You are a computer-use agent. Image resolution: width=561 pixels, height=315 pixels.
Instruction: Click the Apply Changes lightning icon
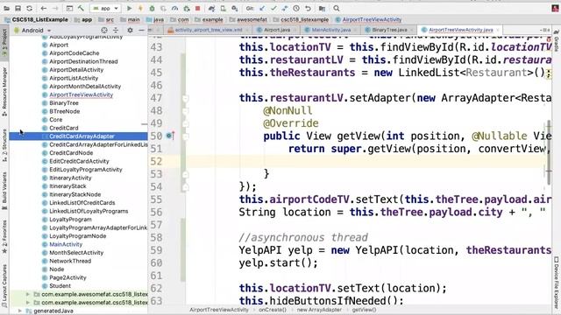pyautogui.click(x=140, y=8)
